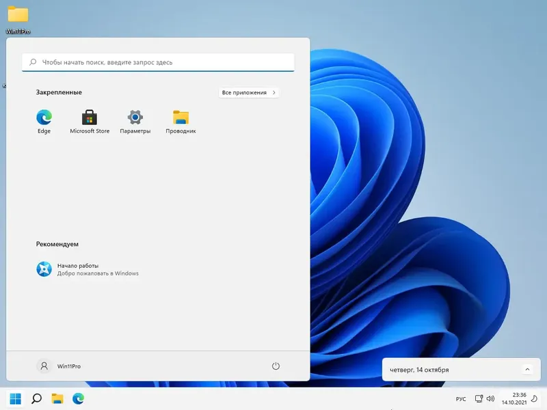Click the search input field
547x410 pixels.
(x=157, y=61)
